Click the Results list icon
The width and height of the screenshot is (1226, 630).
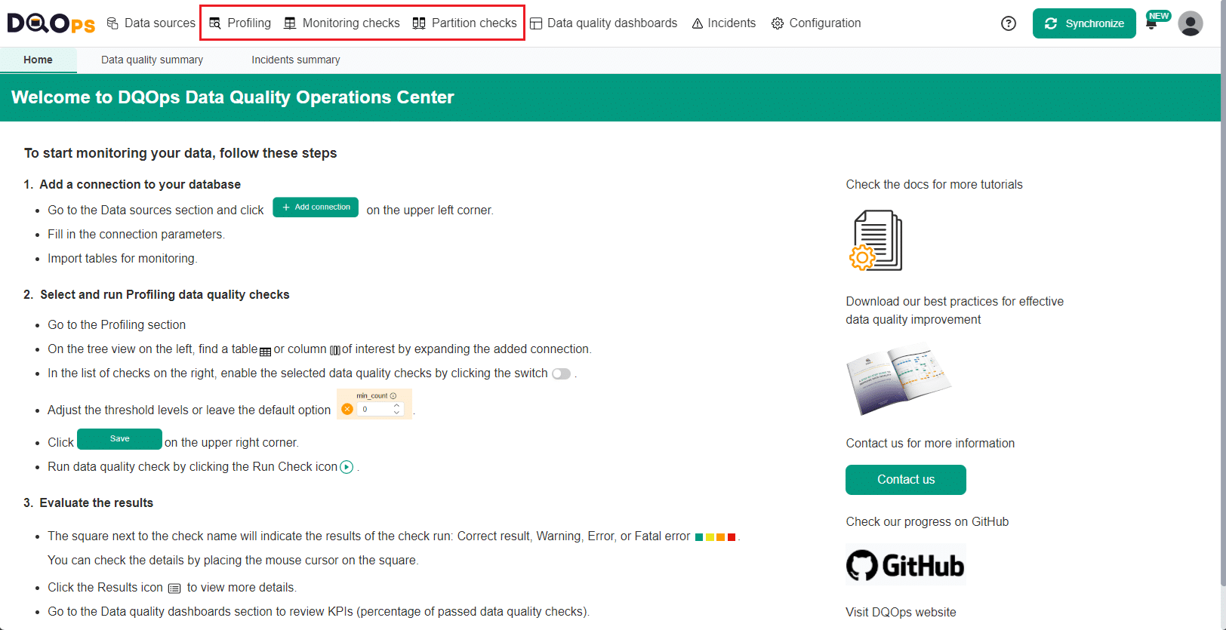coord(174,589)
